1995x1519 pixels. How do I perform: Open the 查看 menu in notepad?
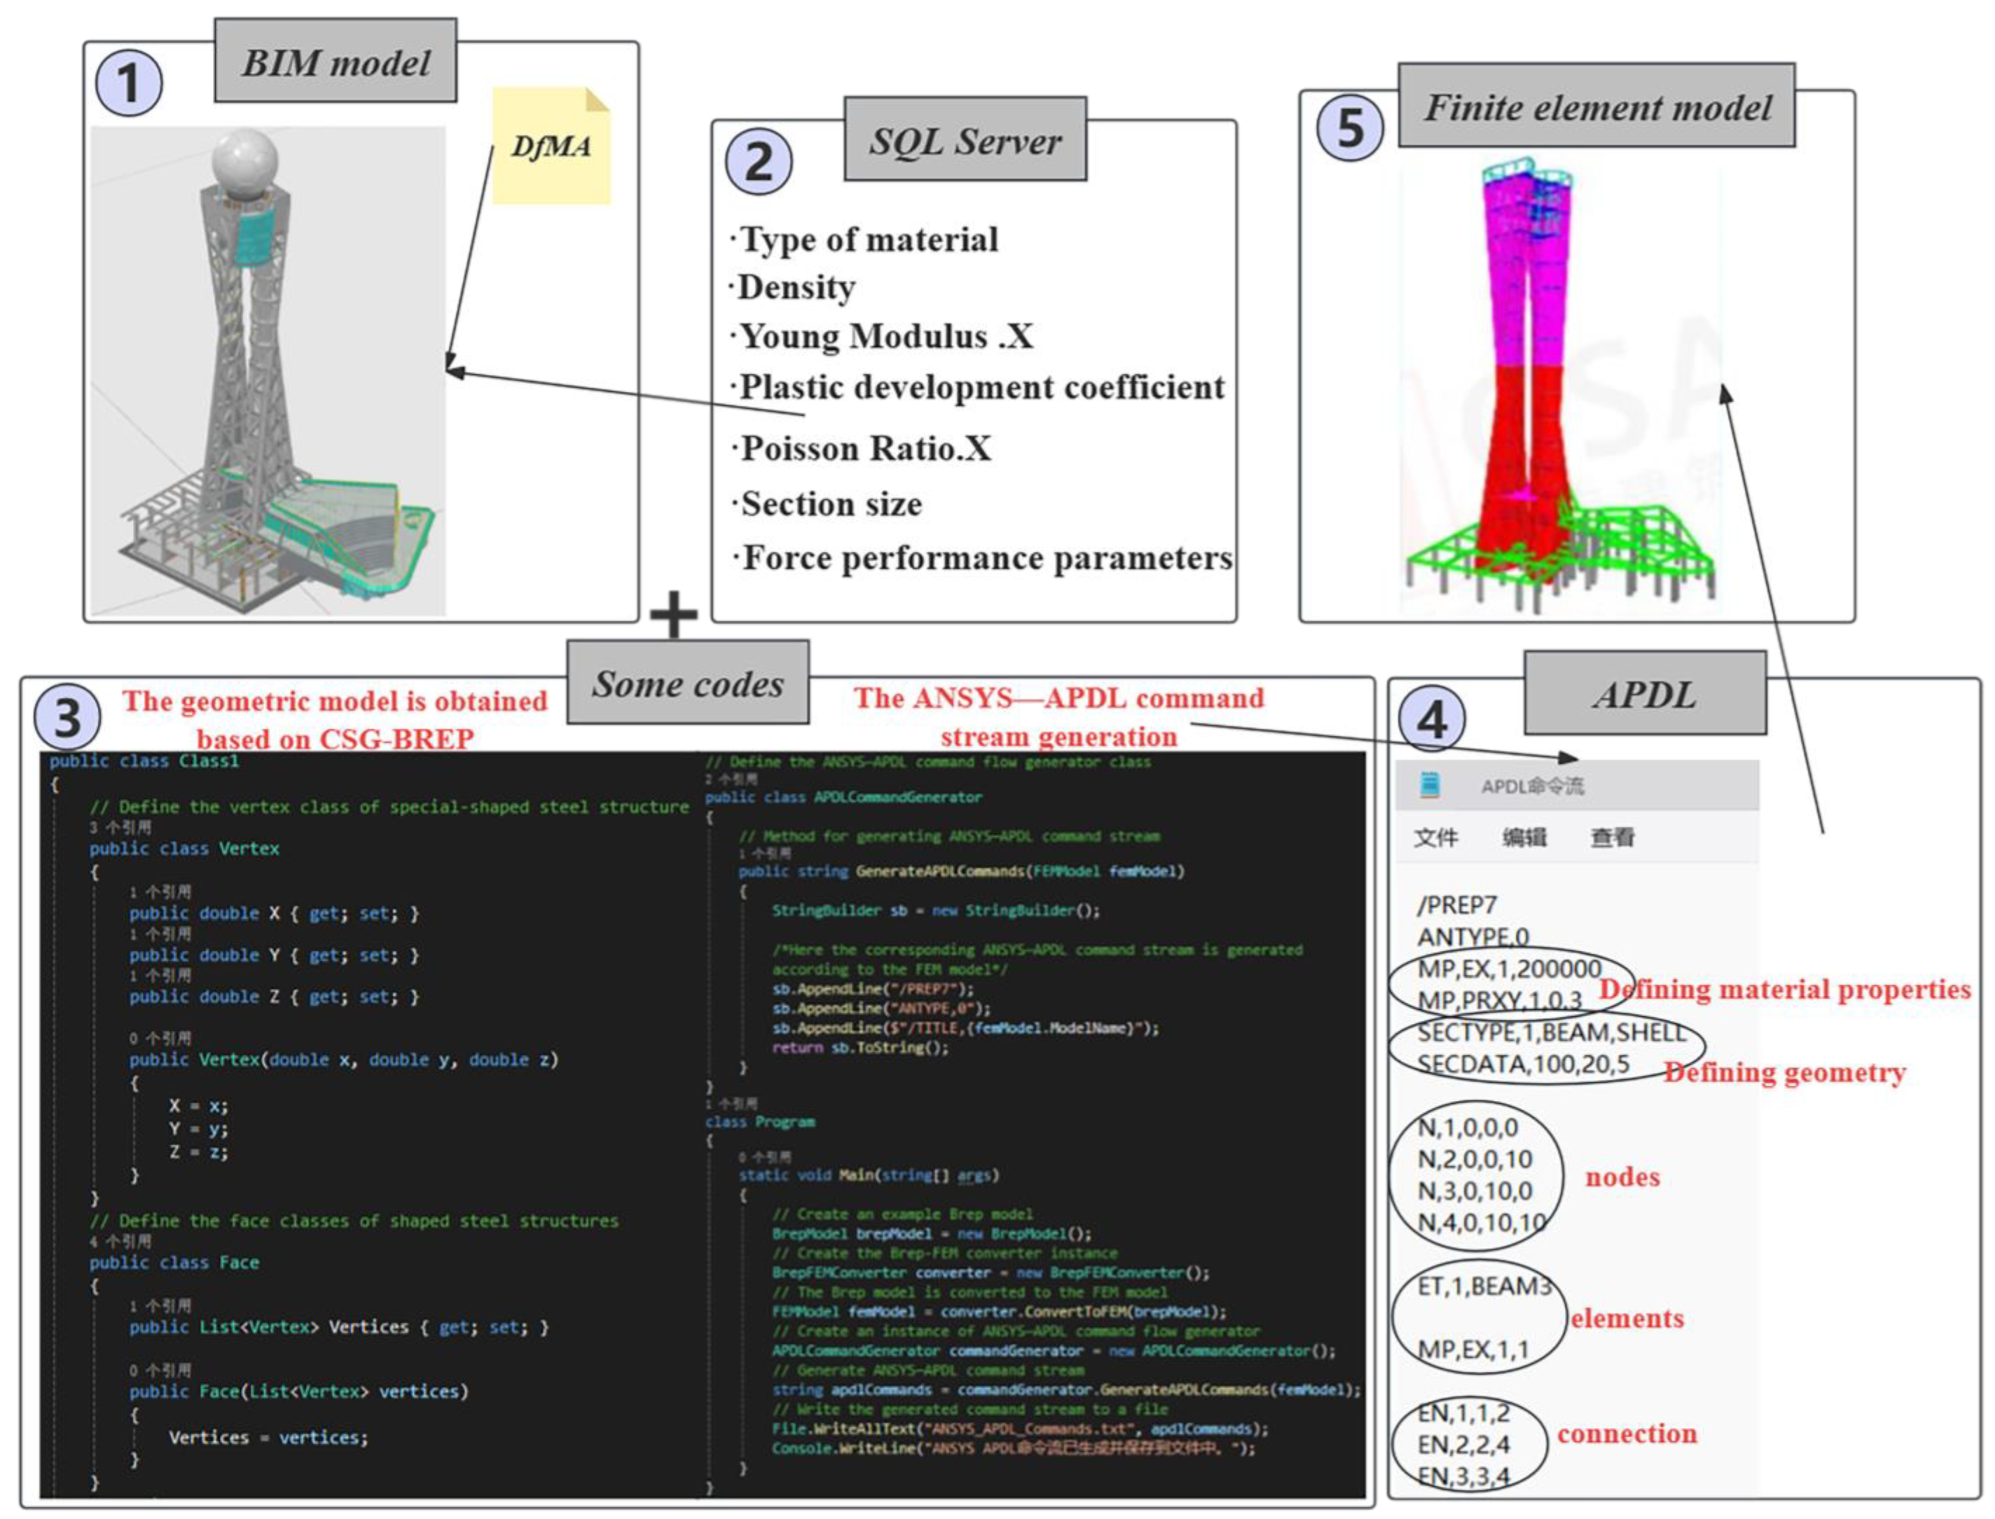click(1613, 837)
